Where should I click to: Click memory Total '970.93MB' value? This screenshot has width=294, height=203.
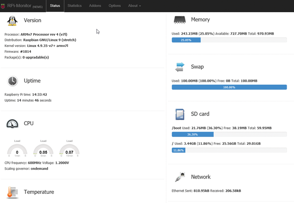point(266,34)
